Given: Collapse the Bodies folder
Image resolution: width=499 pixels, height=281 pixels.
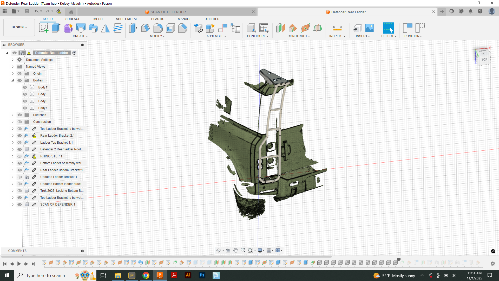Looking at the screenshot, I should (12, 80).
